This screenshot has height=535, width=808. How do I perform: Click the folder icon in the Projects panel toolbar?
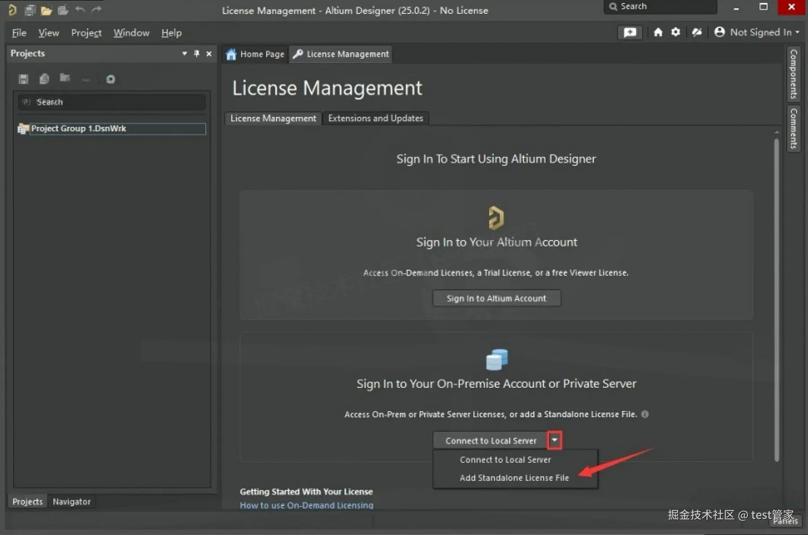65,78
